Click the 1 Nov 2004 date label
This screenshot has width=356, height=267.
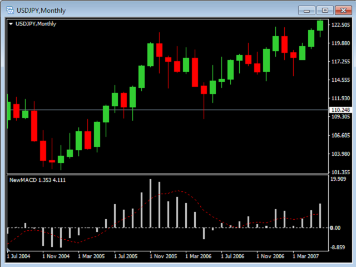pos(56,256)
